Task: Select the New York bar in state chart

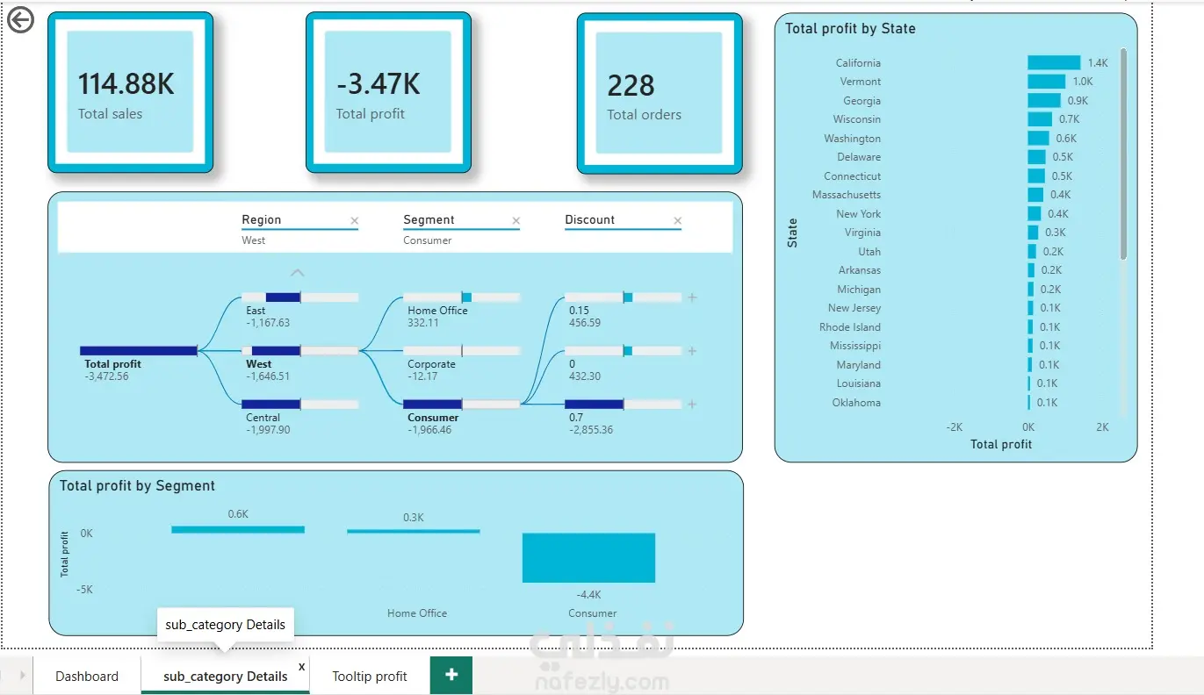Action: point(1035,214)
